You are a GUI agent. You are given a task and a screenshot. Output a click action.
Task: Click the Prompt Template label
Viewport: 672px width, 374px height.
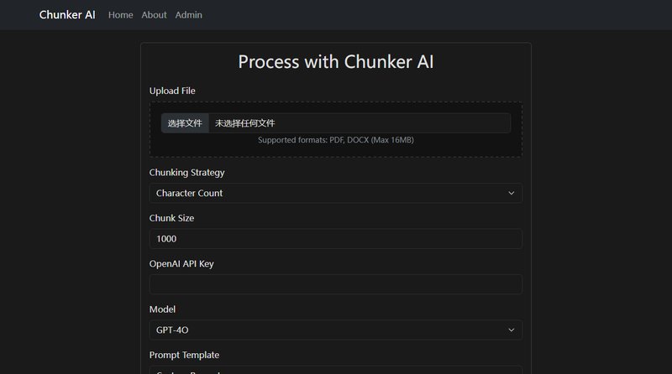point(184,355)
